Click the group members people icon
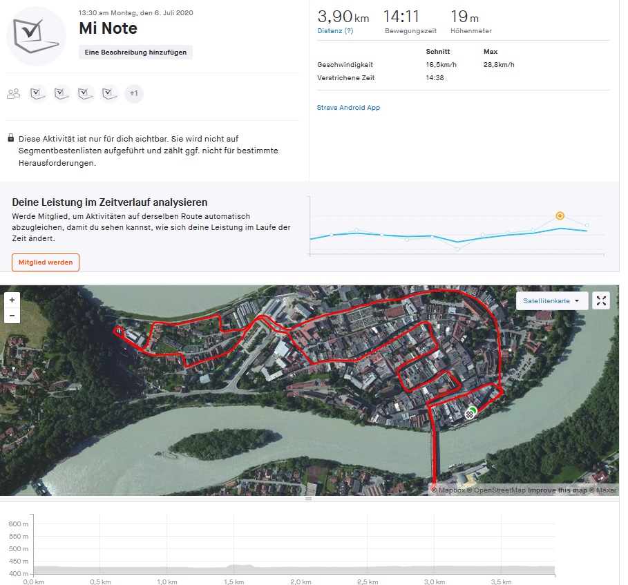Viewport: 628px width, 585px height. click(x=14, y=94)
